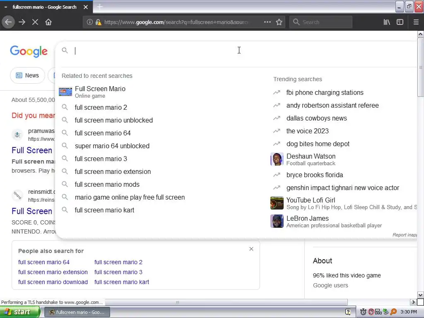The height and width of the screenshot is (318, 424).
Task: Show sidebars using the sidebar icon
Action: (400, 22)
